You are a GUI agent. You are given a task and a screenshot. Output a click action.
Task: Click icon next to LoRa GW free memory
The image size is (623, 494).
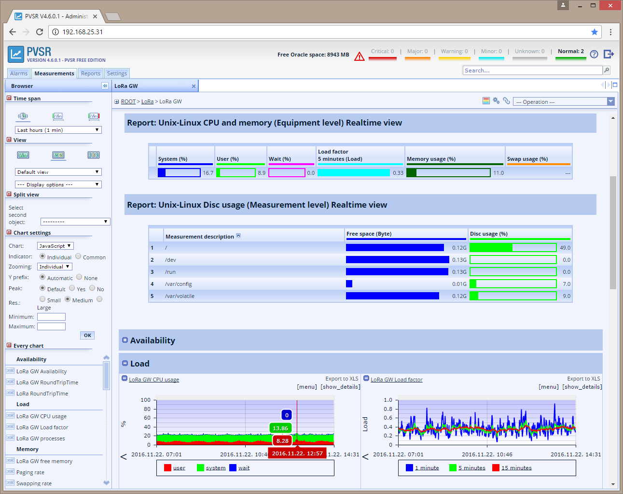click(10, 461)
